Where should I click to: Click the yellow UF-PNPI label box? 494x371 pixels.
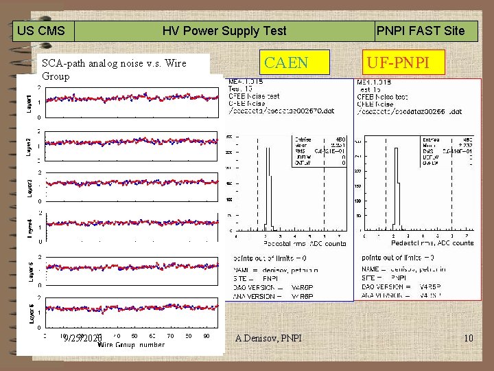click(403, 62)
